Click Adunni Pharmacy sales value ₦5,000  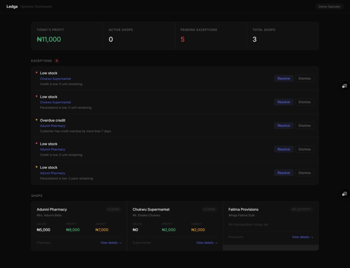(43, 230)
